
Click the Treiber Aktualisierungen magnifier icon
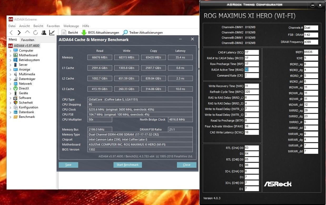click(125, 33)
